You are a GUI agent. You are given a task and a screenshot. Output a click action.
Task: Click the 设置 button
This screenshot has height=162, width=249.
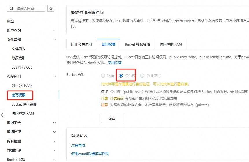point(112,118)
